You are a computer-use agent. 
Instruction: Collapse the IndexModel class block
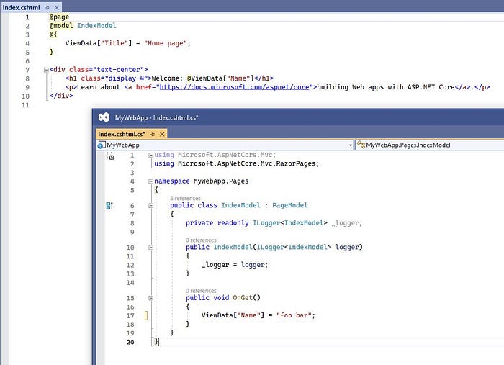tap(150, 206)
